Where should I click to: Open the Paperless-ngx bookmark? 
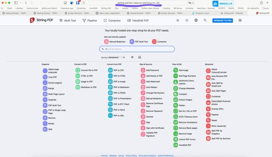click(67, 8)
